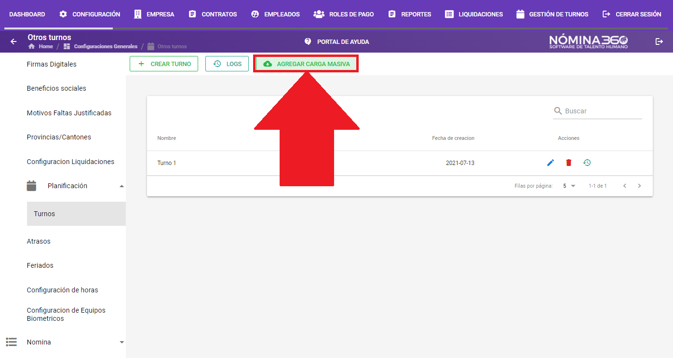Go to previous table page arrow
This screenshot has width=673, height=358.
click(625, 186)
